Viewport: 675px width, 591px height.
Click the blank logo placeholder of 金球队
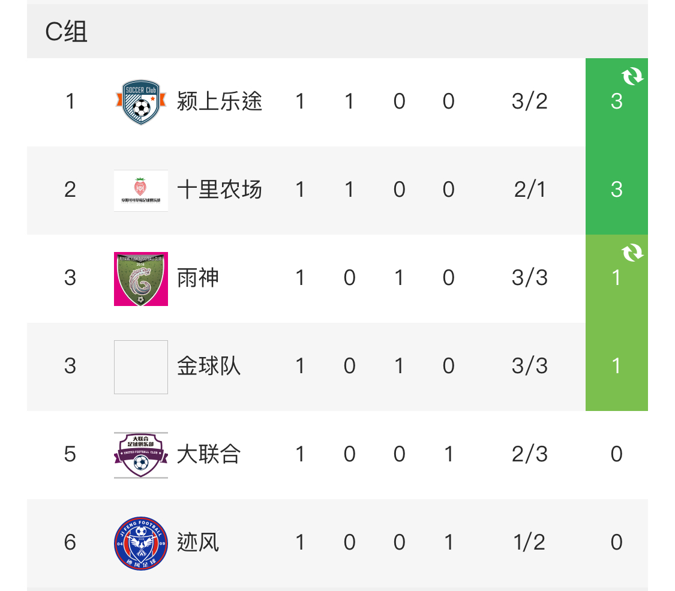pos(141,367)
